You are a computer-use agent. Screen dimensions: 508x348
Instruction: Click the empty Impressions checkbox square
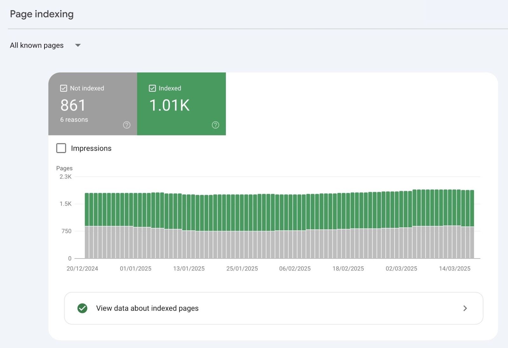(x=61, y=148)
